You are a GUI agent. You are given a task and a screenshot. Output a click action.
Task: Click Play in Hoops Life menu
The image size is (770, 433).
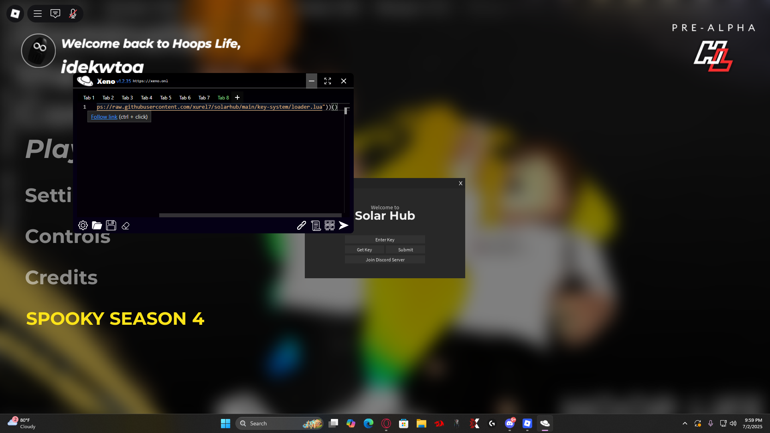click(x=49, y=150)
